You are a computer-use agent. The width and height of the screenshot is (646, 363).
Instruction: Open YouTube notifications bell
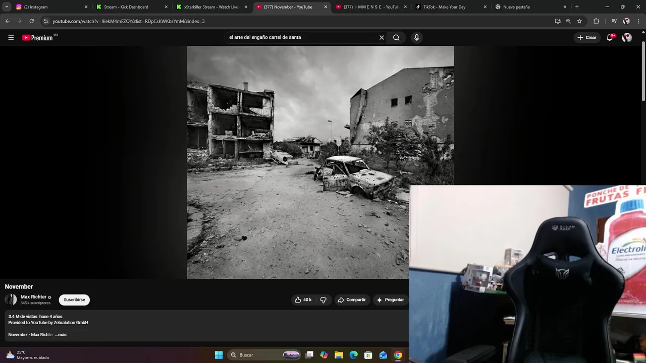(x=610, y=37)
